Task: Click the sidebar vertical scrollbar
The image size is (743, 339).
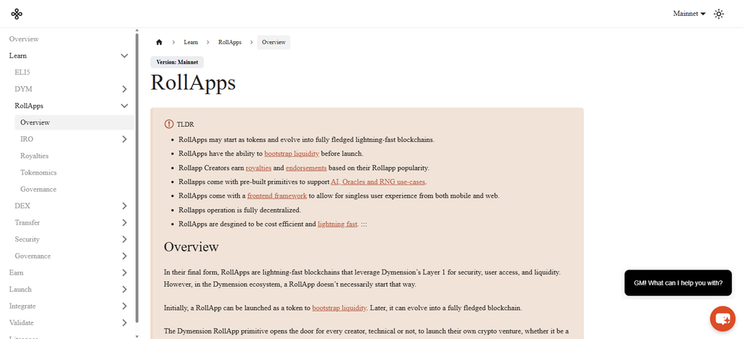Action: point(137,177)
